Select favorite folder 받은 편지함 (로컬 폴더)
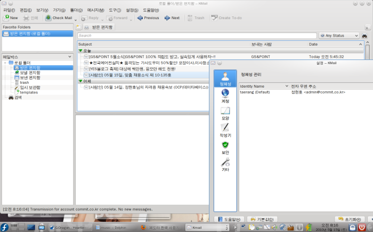The height and width of the screenshot is (232, 373). tap(38, 33)
